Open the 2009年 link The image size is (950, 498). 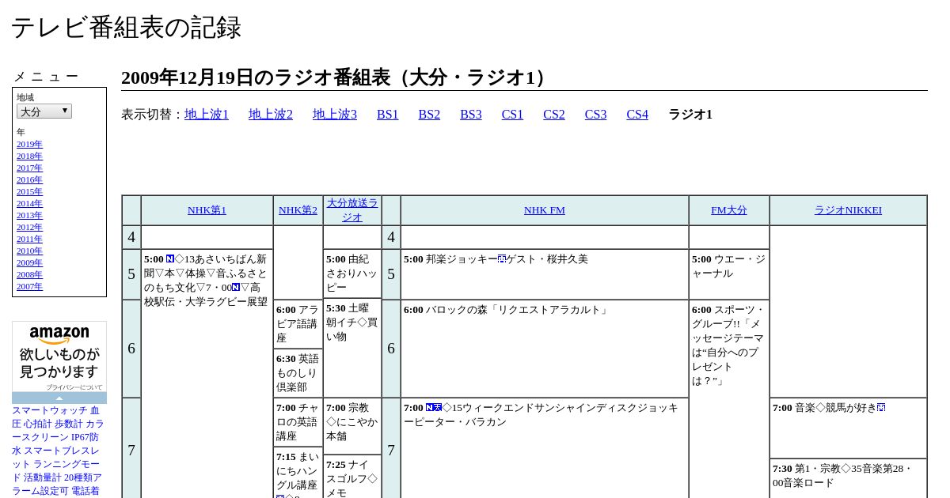[x=29, y=263]
